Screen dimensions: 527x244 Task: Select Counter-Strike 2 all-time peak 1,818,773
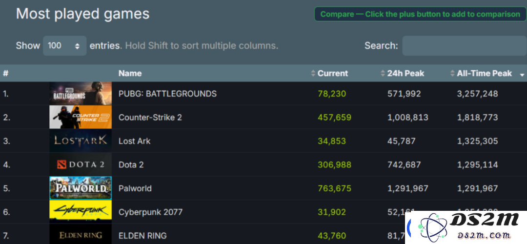pos(477,117)
